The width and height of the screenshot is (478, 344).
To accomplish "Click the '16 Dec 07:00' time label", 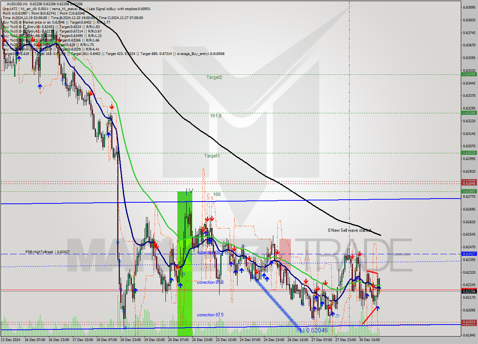I will tap(35, 340).
